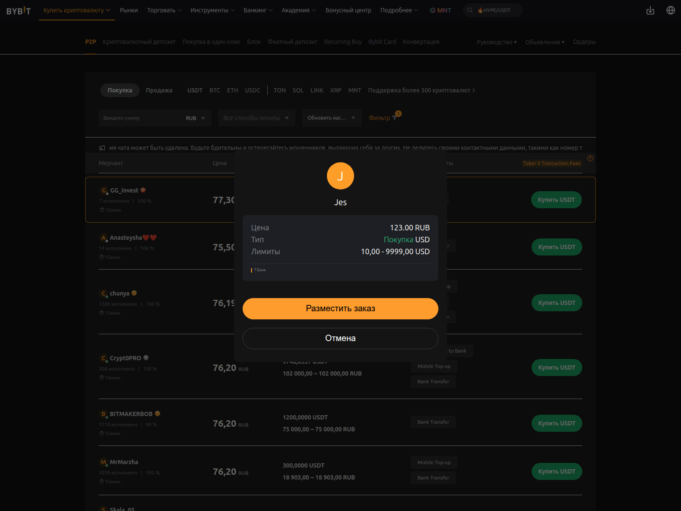Image resolution: width=681 pixels, height=511 pixels.
Task: Expand the Академия menu
Action: coord(298,10)
